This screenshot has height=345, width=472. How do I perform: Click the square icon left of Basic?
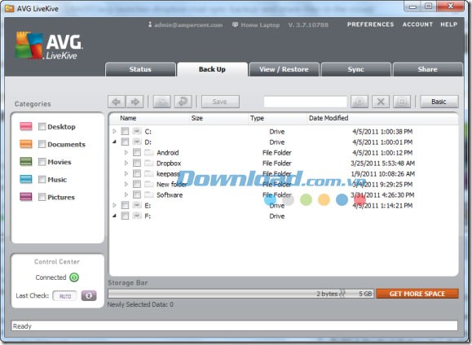point(402,102)
